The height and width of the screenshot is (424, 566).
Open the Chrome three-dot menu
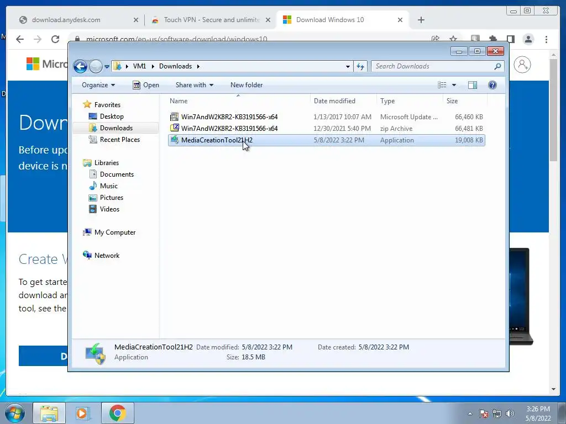pos(546,39)
